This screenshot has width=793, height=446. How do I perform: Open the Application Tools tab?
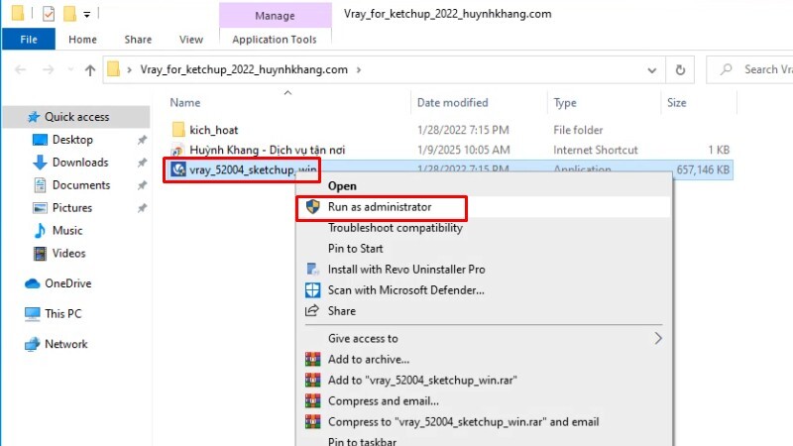pyautogui.click(x=275, y=39)
